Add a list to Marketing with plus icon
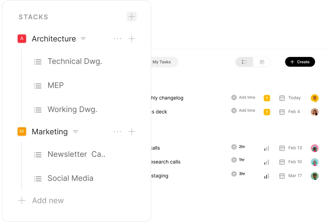 click(131, 131)
